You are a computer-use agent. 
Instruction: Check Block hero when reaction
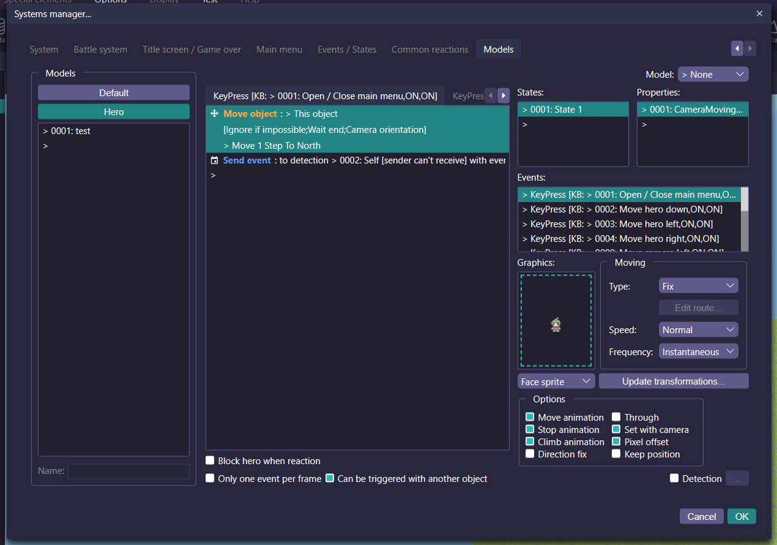210,461
